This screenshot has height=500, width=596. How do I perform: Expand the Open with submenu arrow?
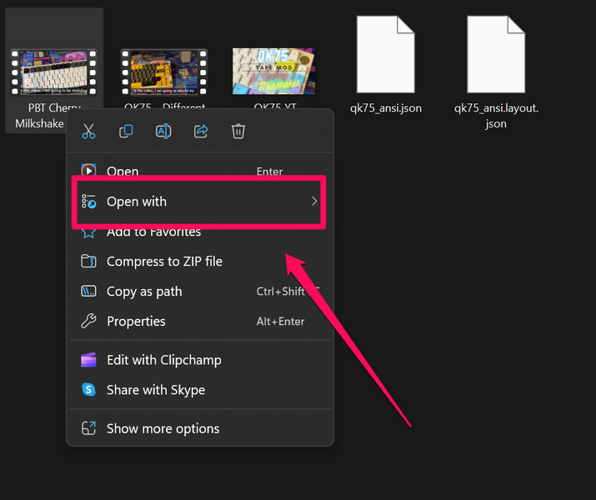(x=314, y=202)
